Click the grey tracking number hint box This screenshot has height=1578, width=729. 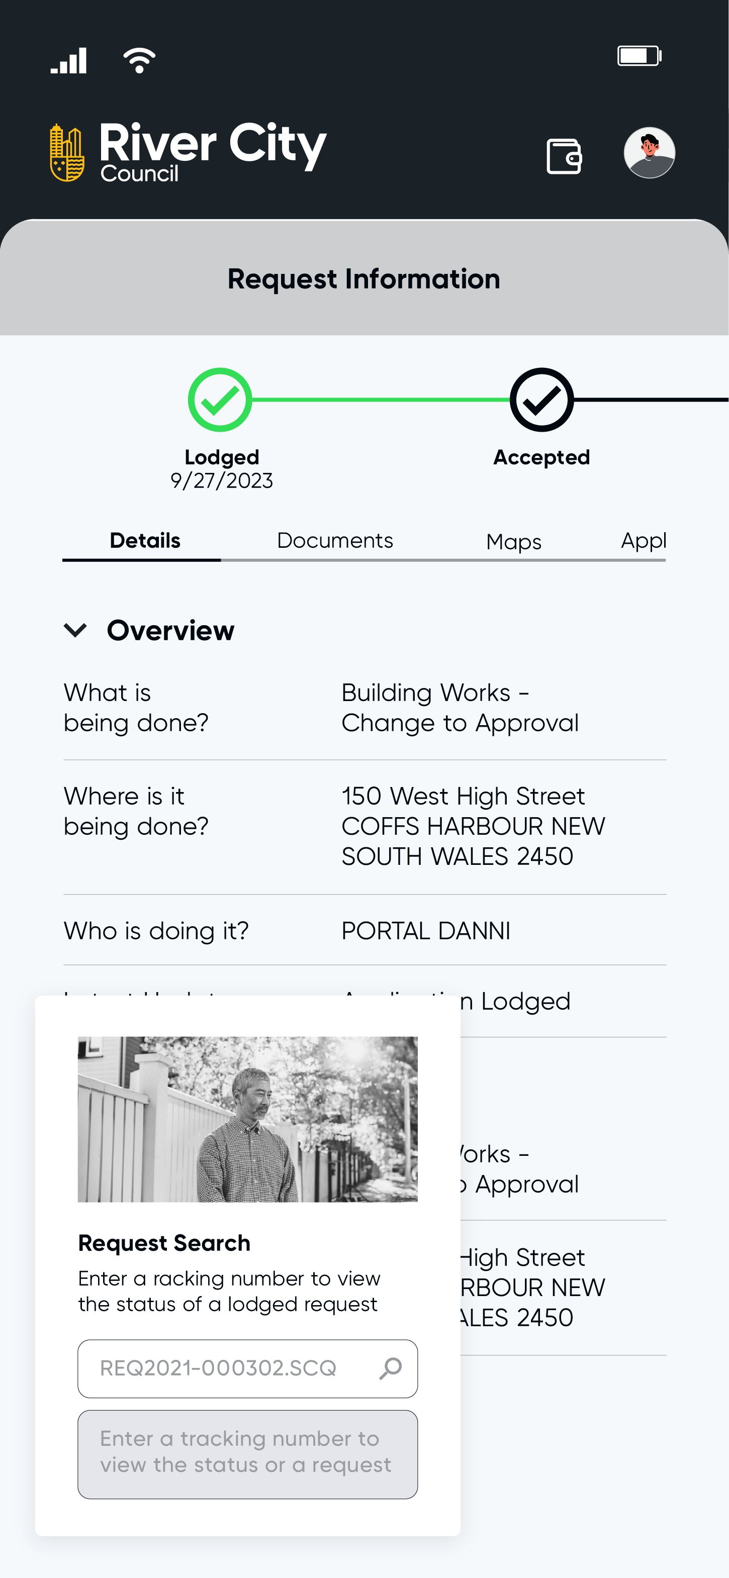point(247,1454)
